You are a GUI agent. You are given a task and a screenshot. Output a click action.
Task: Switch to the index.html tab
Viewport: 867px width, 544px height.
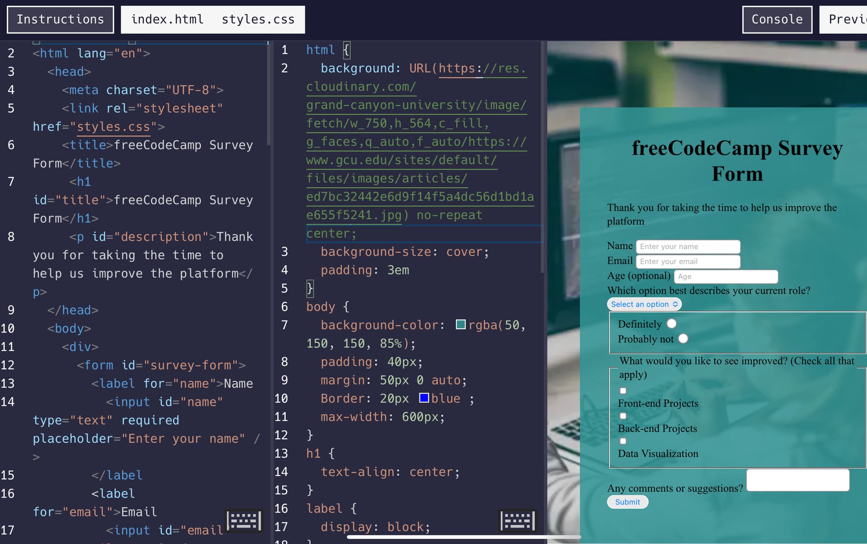pyautogui.click(x=167, y=19)
